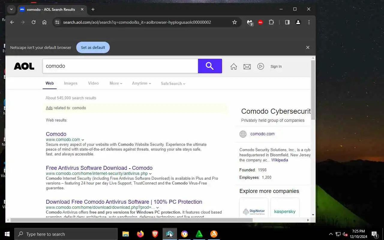The width and height of the screenshot is (384, 240).
Task: Open the extension with the 7 badge
Action: (250, 22)
